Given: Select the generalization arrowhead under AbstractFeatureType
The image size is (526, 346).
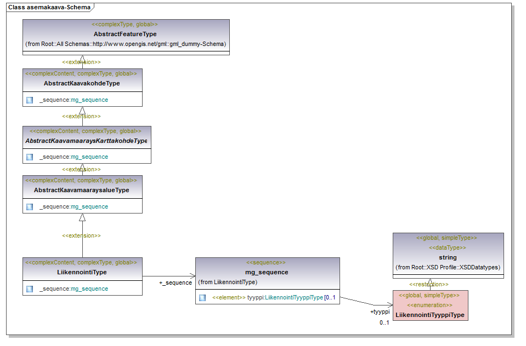Looking at the screenshot, I should 82,59.
